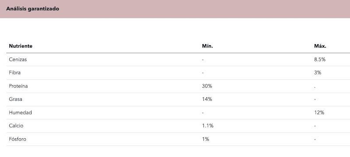This screenshot has height=157, width=350.
Task: Select the Nutriente column header
Action: pos(21,46)
